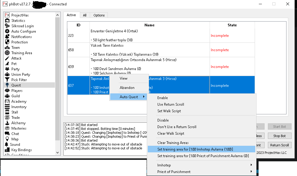The height and width of the screenshot is (176, 297).
Task: Choose Abandon from the context menu
Action: 127,88
